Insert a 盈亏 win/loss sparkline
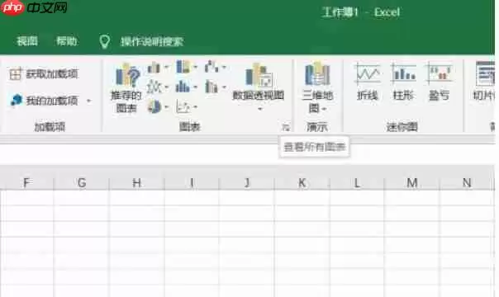 click(x=440, y=82)
